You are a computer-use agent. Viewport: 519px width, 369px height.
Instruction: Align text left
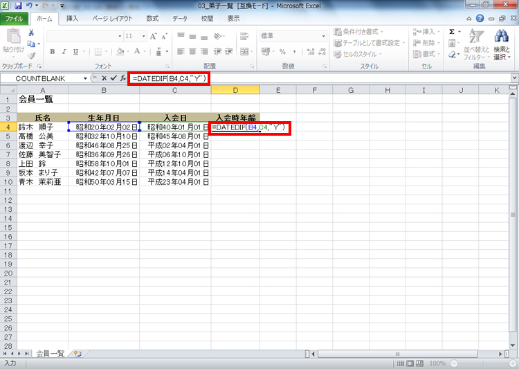181,51
